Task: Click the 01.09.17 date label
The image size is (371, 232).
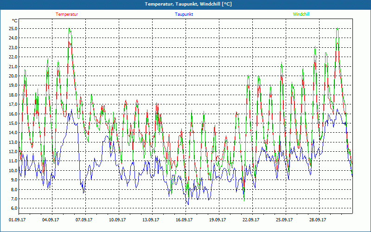Action: point(17,220)
